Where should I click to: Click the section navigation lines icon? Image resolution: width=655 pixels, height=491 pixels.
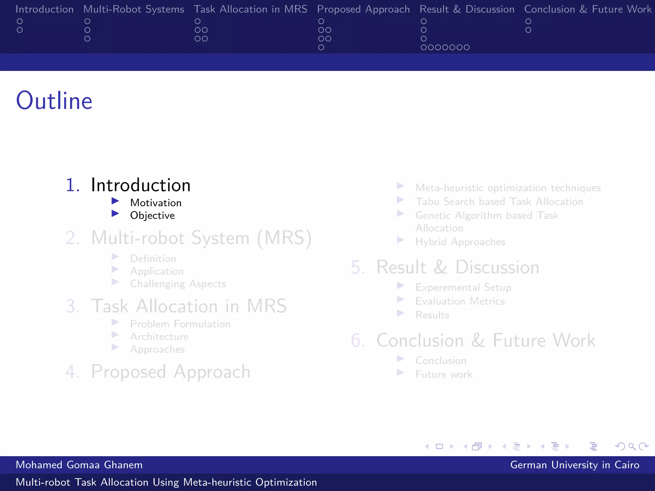555,447
